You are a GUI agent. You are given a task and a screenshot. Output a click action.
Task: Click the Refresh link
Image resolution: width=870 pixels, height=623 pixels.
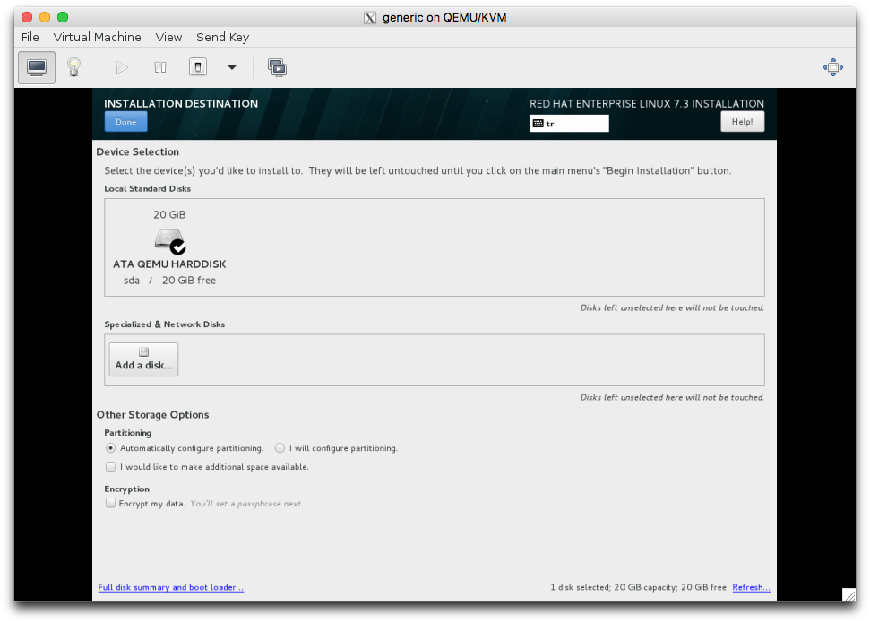pyautogui.click(x=751, y=587)
